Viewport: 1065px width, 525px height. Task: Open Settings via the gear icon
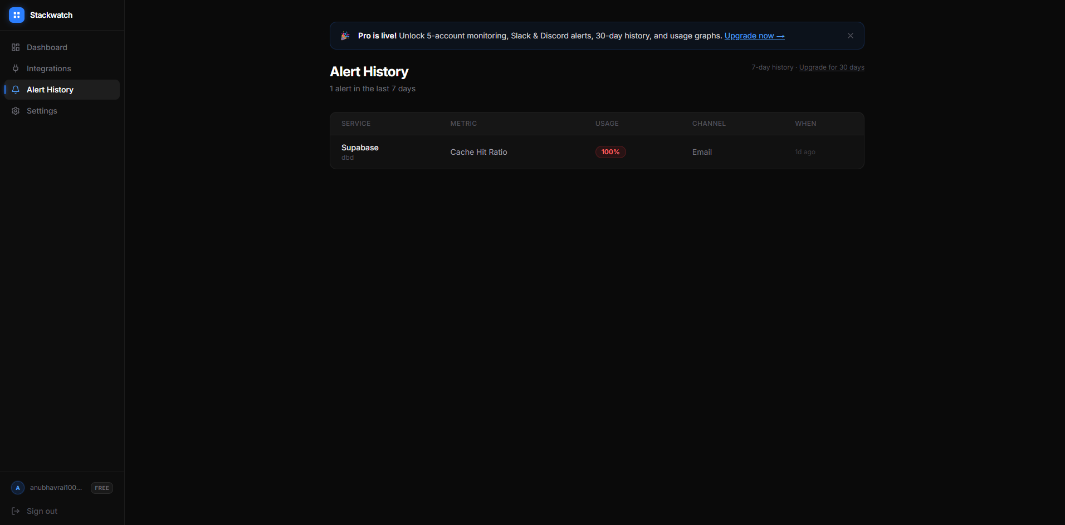point(15,110)
